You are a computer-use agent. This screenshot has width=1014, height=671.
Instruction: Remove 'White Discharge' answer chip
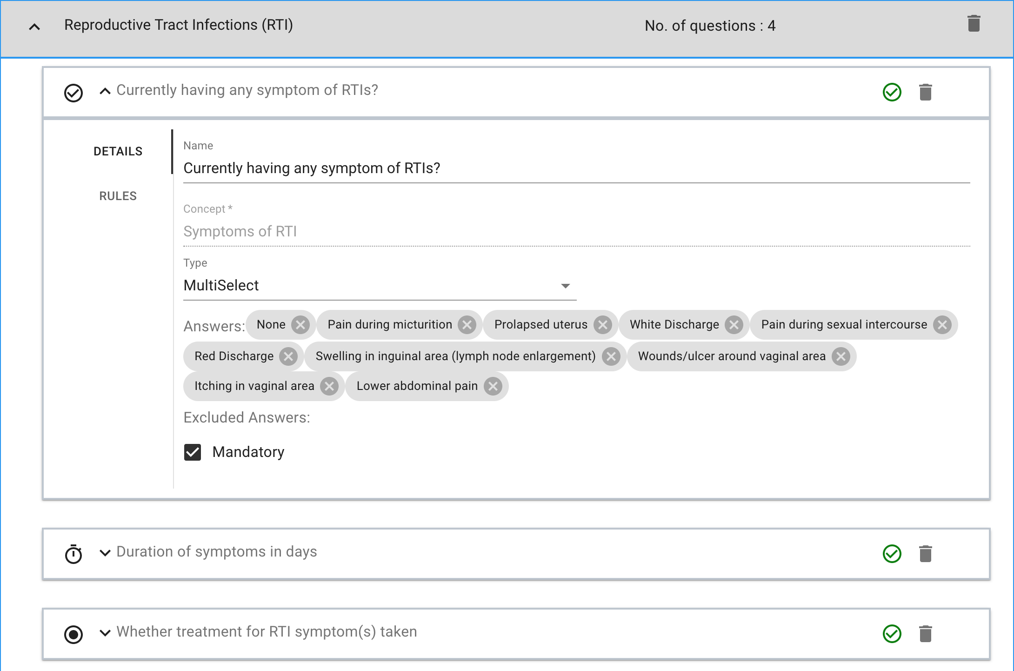734,325
